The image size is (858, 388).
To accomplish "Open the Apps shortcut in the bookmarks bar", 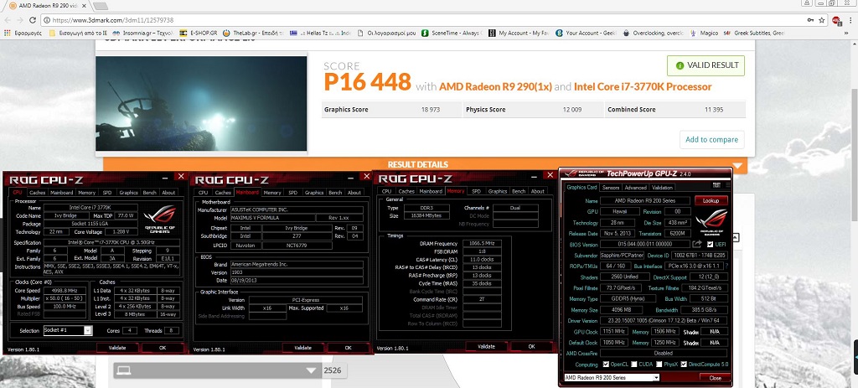I will point(23,33).
